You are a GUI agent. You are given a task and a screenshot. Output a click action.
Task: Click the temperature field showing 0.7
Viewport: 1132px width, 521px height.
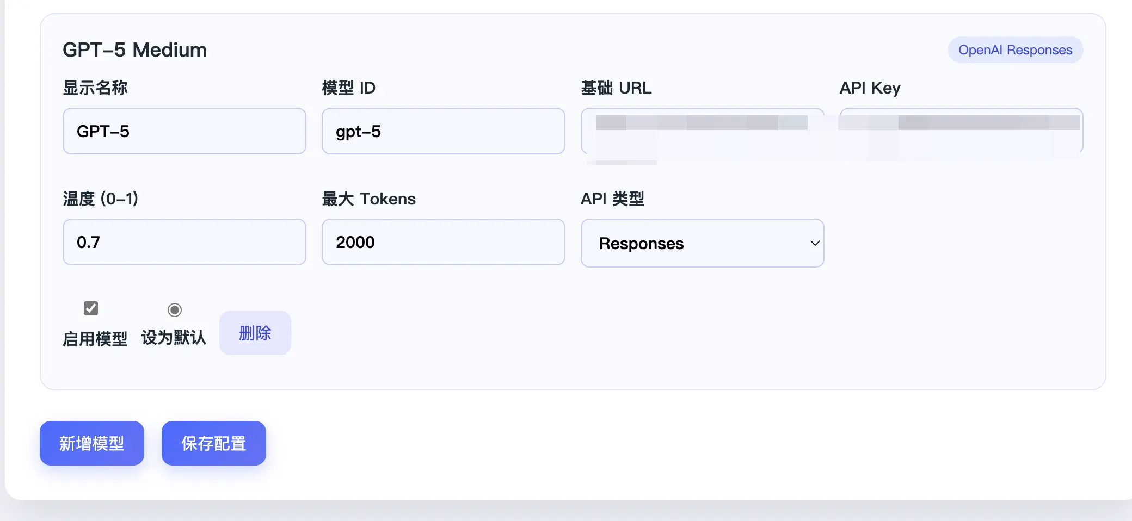point(184,242)
